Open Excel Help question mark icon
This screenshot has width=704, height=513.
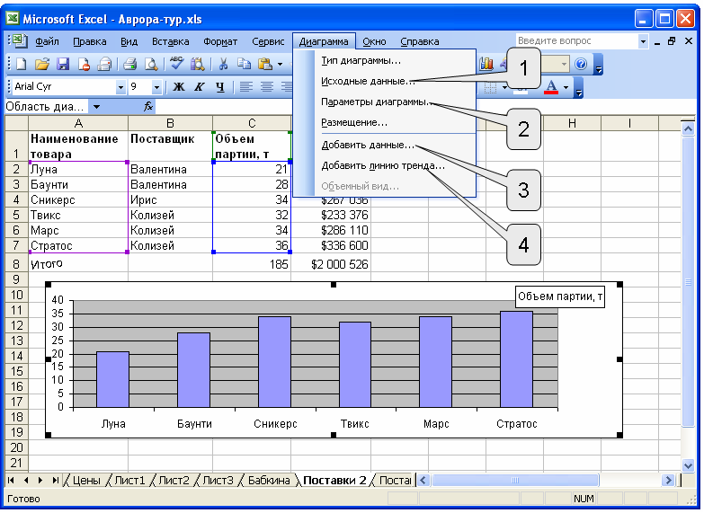[x=581, y=64]
